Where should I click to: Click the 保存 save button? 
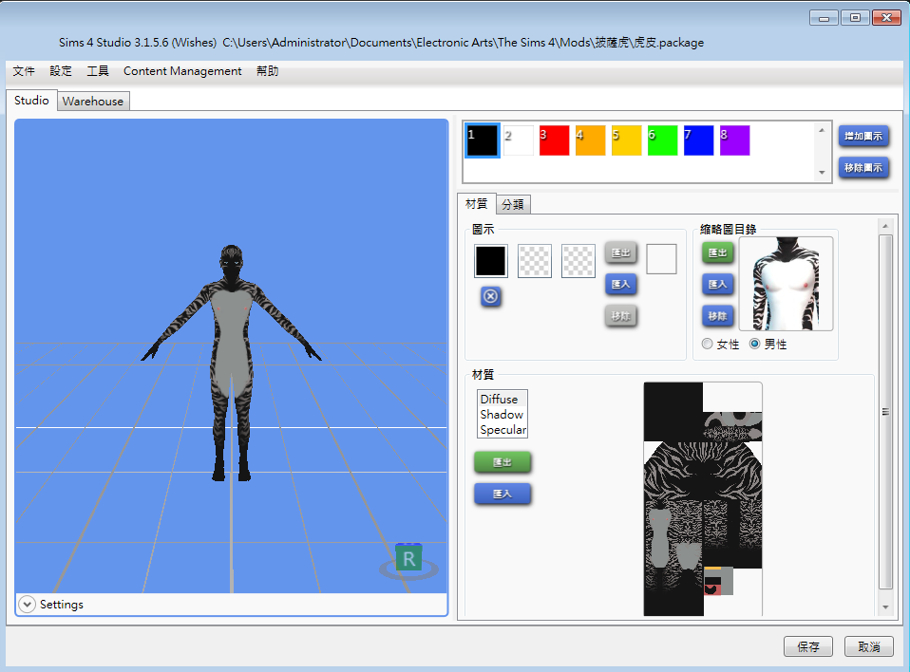(808, 646)
